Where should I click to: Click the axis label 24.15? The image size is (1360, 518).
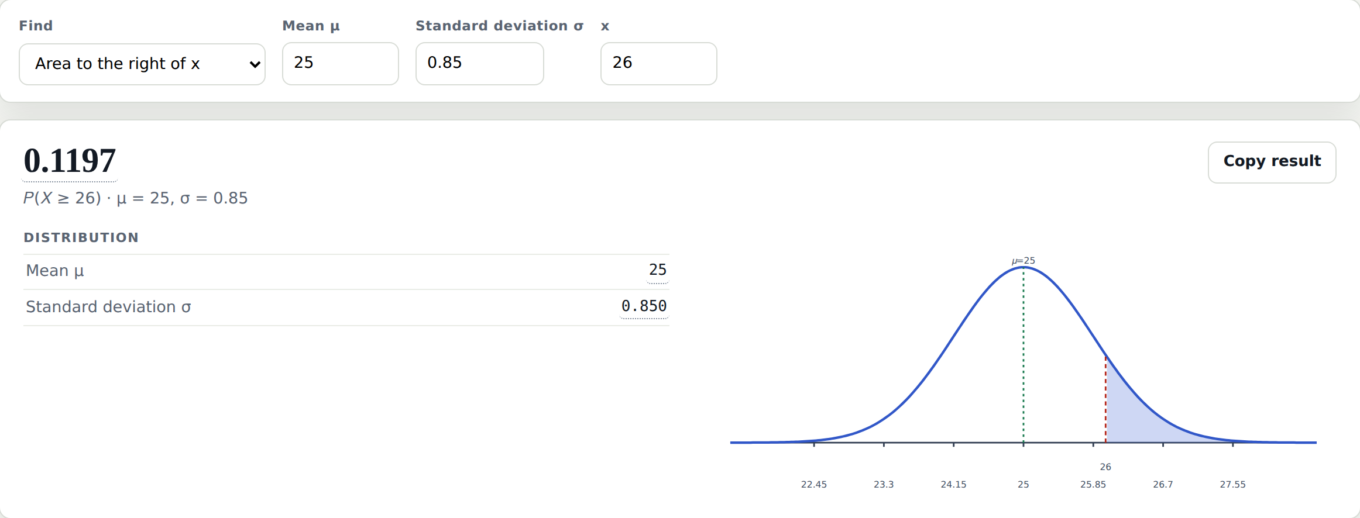coord(954,484)
